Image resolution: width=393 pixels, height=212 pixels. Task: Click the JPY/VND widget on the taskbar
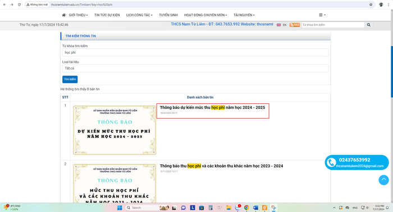pyautogui.click(x=12, y=208)
